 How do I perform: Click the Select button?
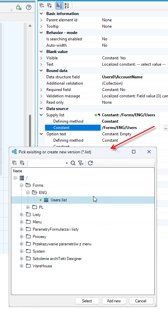tap(87, 301)
